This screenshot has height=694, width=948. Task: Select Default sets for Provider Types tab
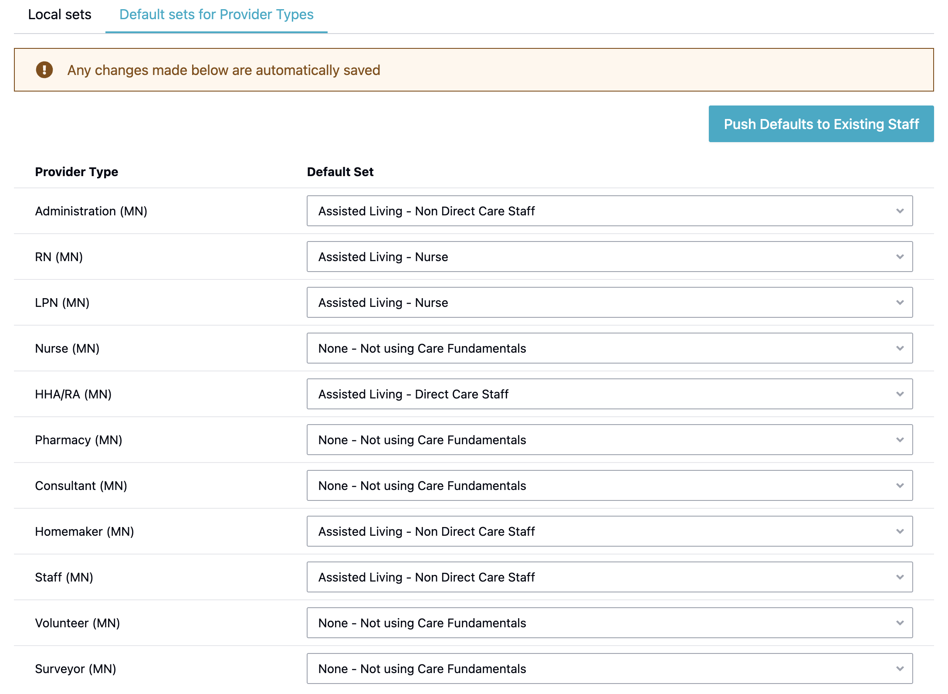click(x=216, y=14)
